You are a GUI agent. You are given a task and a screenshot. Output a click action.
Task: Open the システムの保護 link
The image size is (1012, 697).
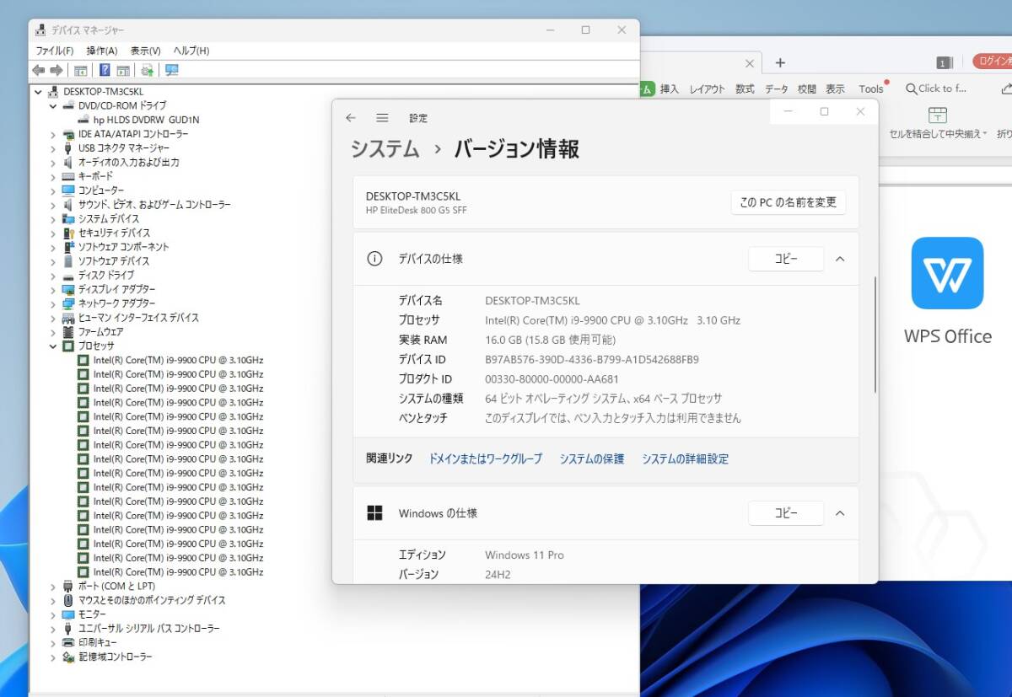point(592,459)
